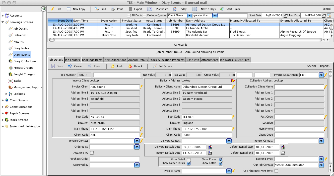Lock the job record
The image size is (334, 176).
(x=117, y=66)
